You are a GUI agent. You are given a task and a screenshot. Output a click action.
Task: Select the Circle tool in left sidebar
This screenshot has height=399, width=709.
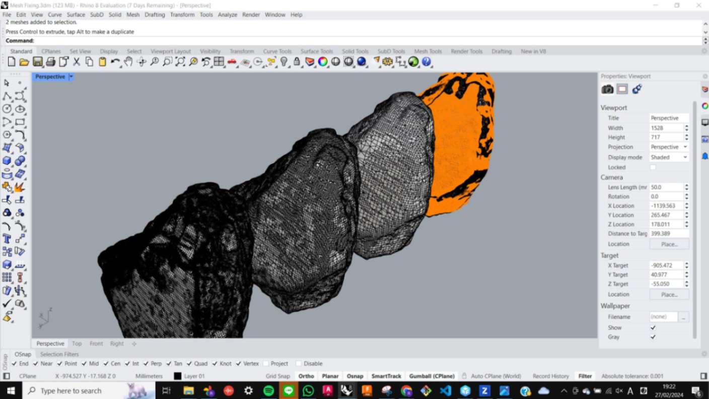tap(7, 109)
